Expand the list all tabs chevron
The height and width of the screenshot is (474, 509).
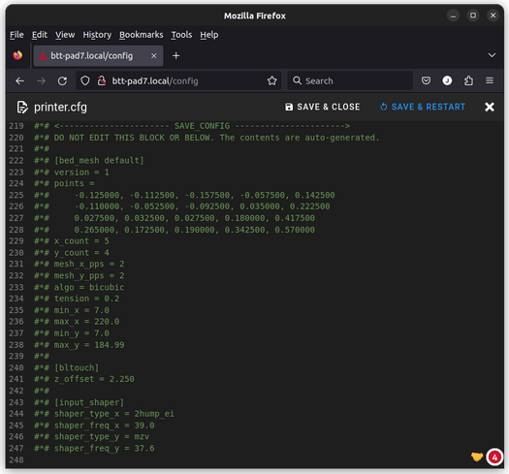click(x=492, y=55)
